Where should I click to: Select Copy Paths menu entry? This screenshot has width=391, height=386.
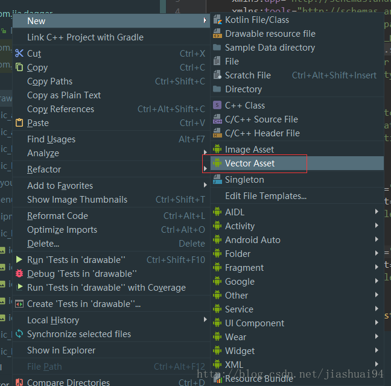[x=111, y=81]
